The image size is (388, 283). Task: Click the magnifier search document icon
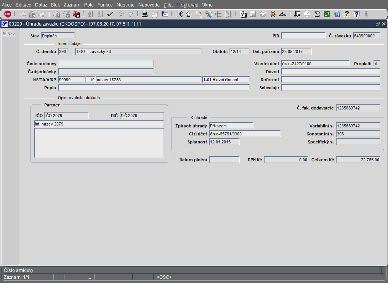point(209,14)
